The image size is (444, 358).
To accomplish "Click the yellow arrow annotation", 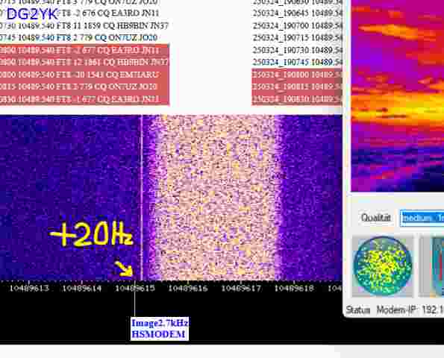I will pos(124,268).
